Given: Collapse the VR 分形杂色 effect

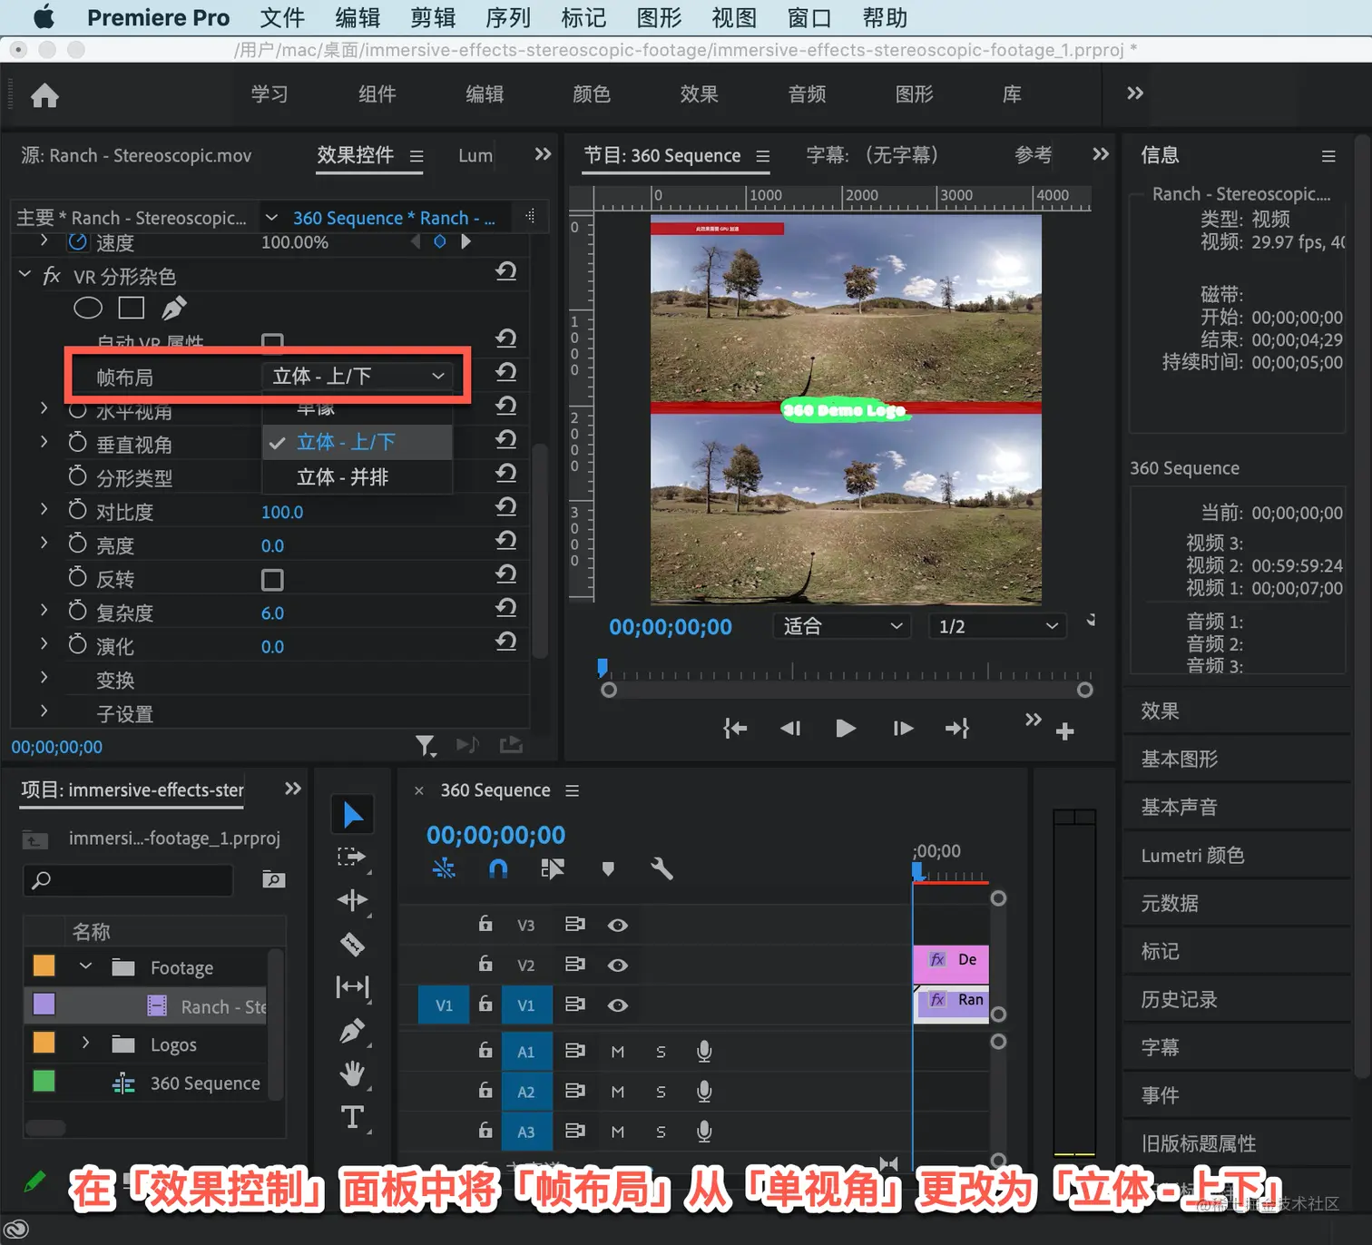Looking at the screenshot, I should click(x=25, y=273).
